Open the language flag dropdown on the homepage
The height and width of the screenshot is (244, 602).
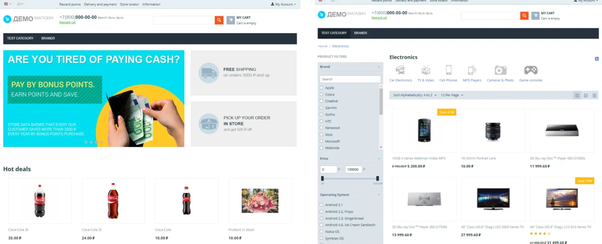coord(8,4)
